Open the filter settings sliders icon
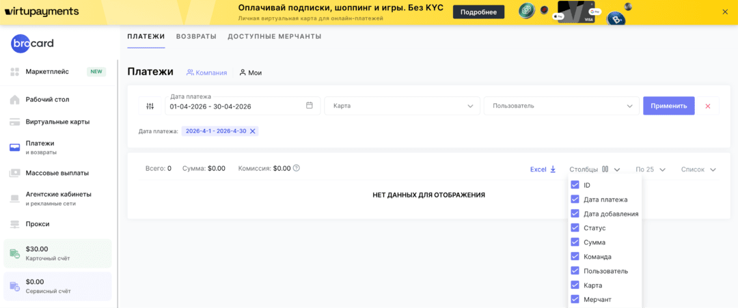 (x=150, y=107)
